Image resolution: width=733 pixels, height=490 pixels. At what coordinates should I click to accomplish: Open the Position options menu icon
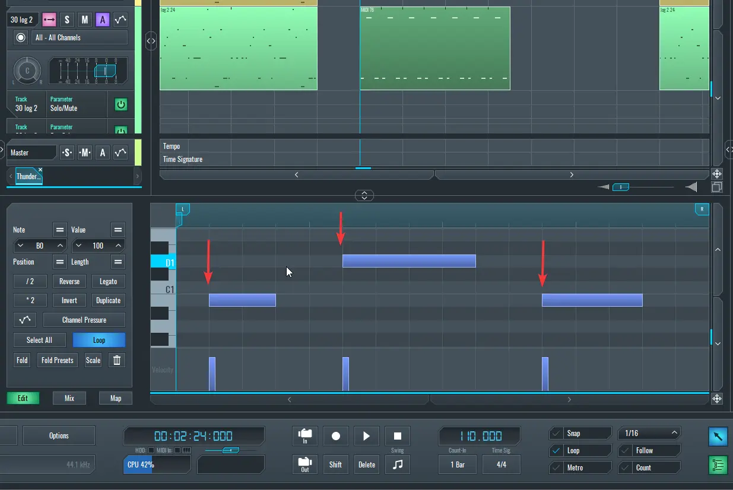59,262
